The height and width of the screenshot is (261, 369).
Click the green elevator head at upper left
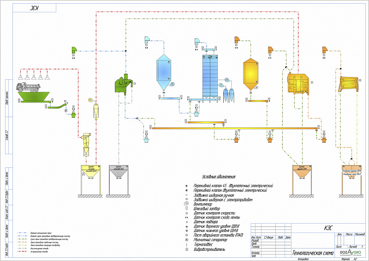(74, 50)
